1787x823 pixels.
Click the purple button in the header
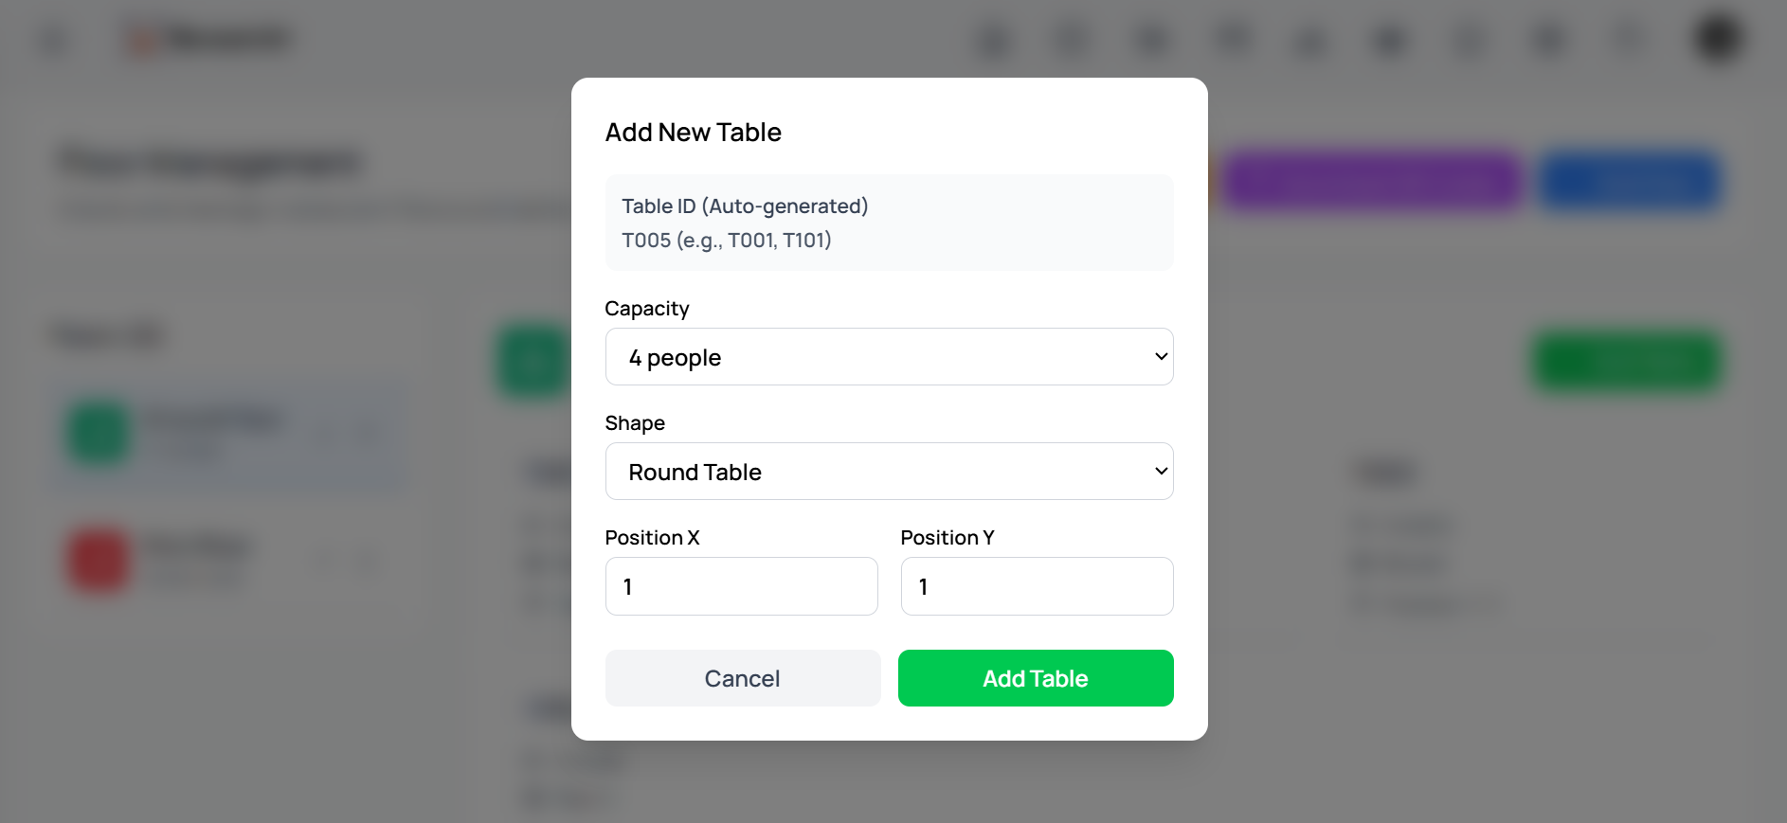1372,181
